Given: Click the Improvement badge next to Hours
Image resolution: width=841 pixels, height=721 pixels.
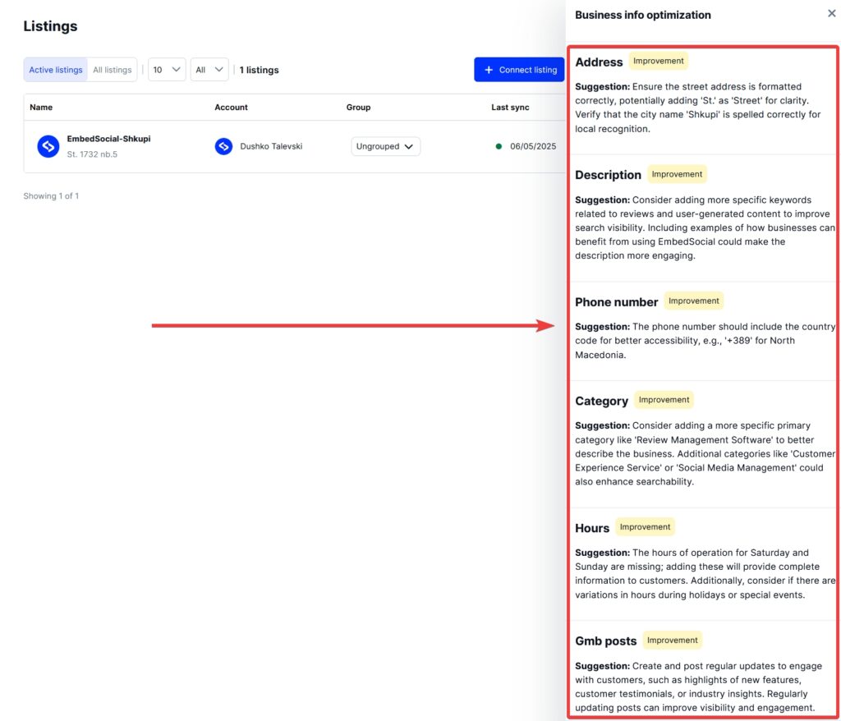Looking at the screenshot, I should coord(646,527).
